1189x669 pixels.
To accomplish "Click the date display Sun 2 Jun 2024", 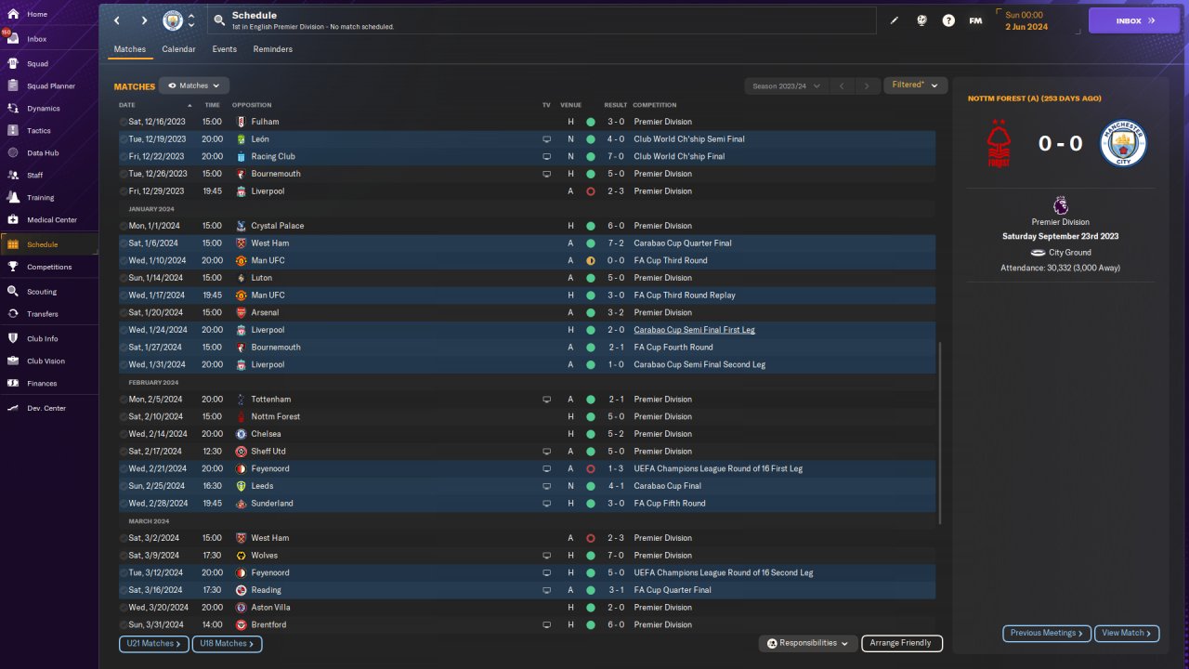I will [x=1026, y=20].
